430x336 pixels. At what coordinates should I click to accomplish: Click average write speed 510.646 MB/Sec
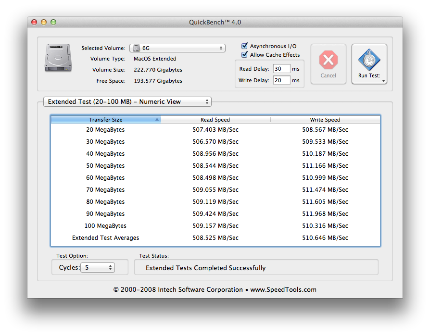click(325, 238)
